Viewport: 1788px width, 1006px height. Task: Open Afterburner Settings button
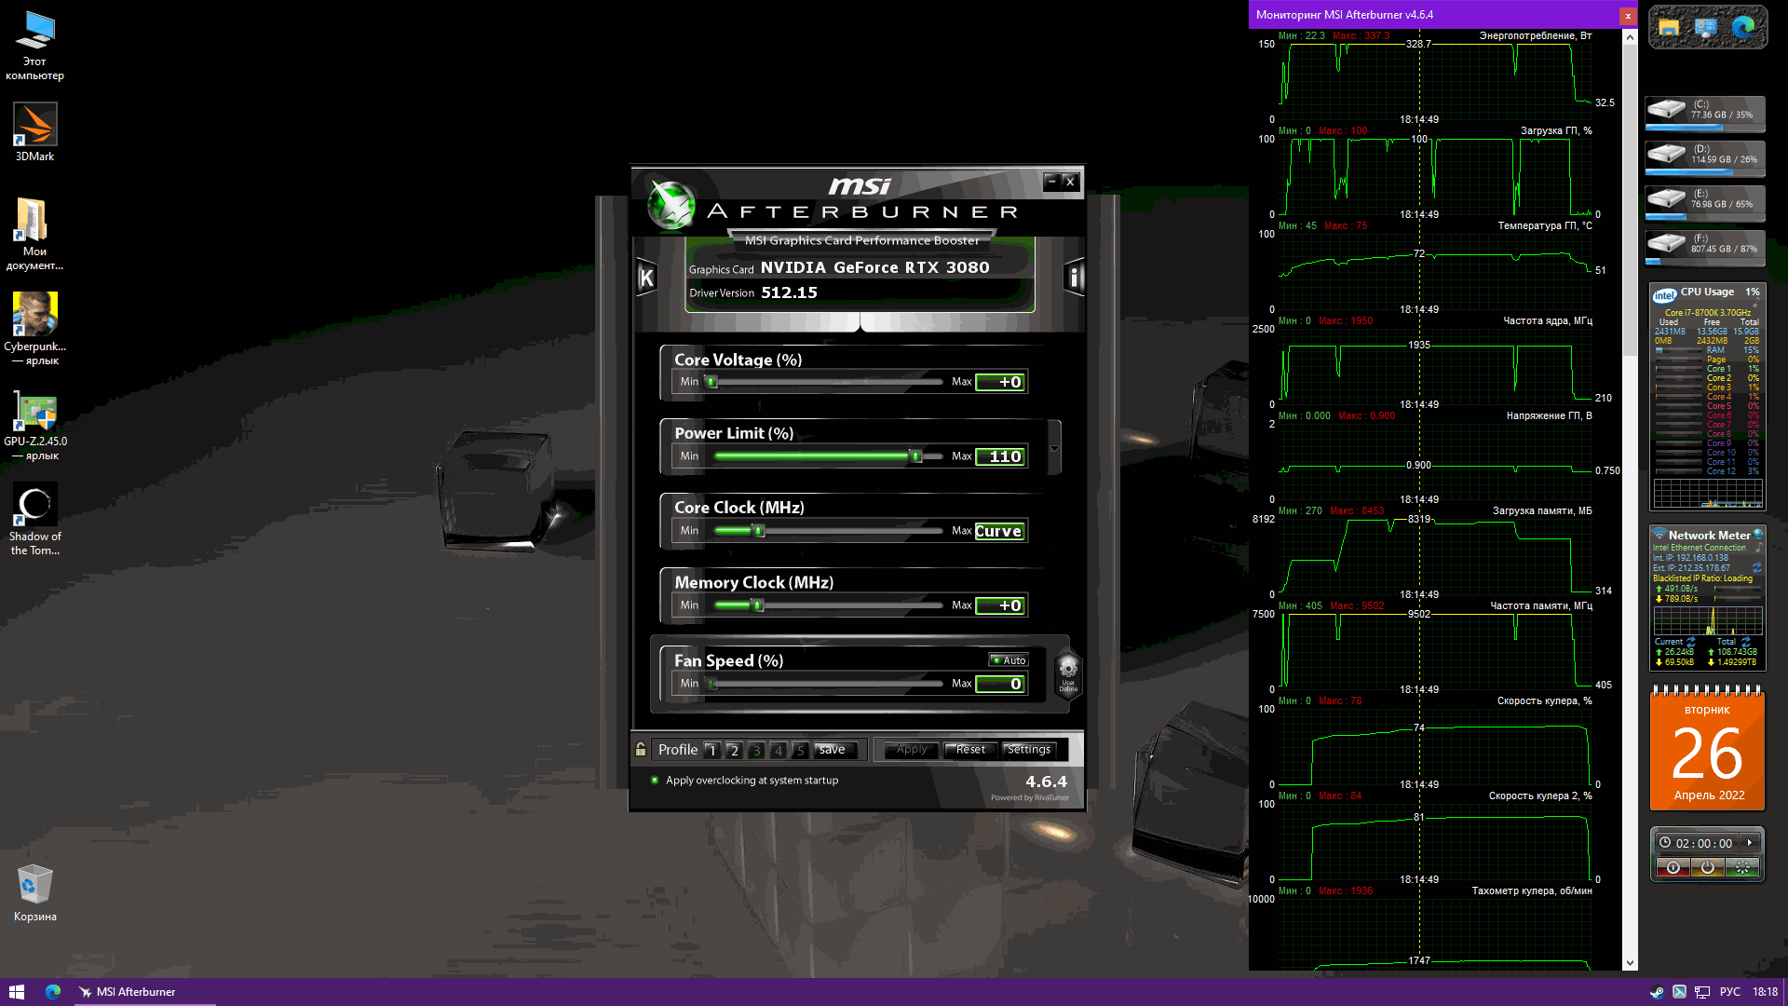1028,750
